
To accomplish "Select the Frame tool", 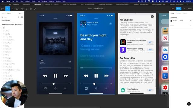I will click(13, 9).
